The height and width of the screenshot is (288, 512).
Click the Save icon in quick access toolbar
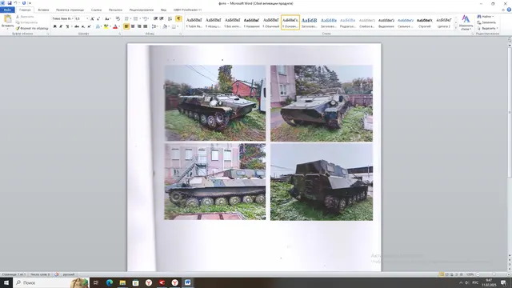[10, 3]
